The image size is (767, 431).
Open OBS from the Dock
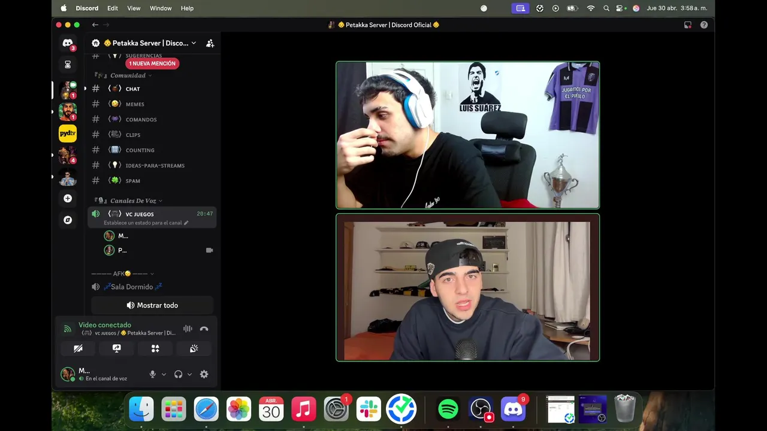481,409
